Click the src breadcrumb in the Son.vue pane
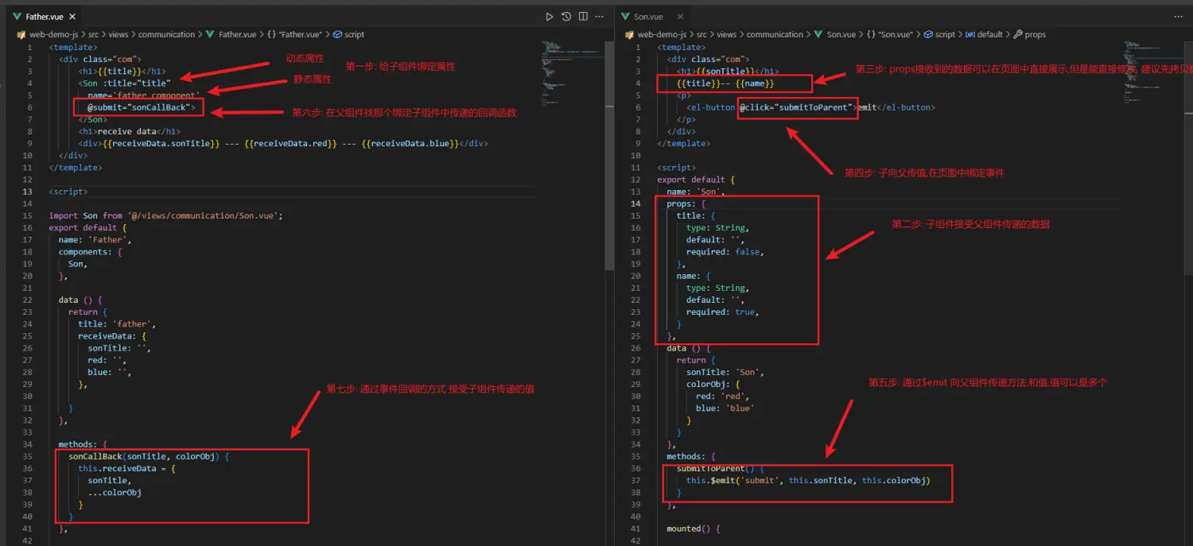1193x546 pixels. click(701, 35)
